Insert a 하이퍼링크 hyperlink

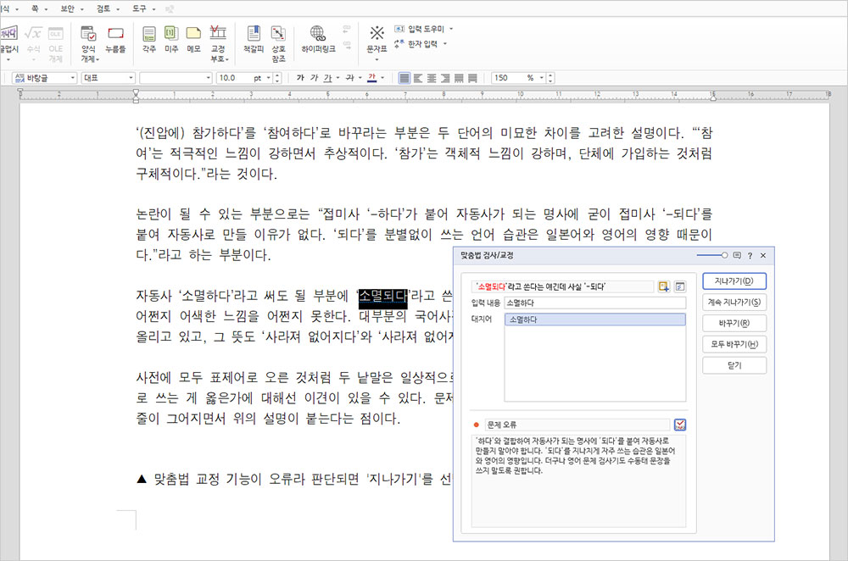pyautogui.click(x=318, y=39)
